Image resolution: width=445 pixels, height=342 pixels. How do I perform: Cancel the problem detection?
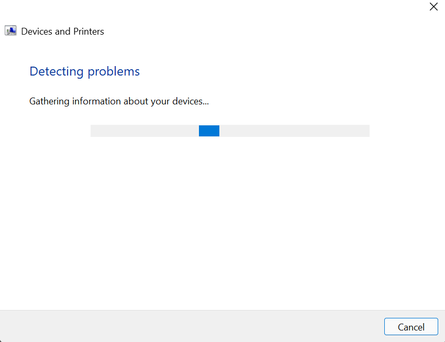[411, 327]
